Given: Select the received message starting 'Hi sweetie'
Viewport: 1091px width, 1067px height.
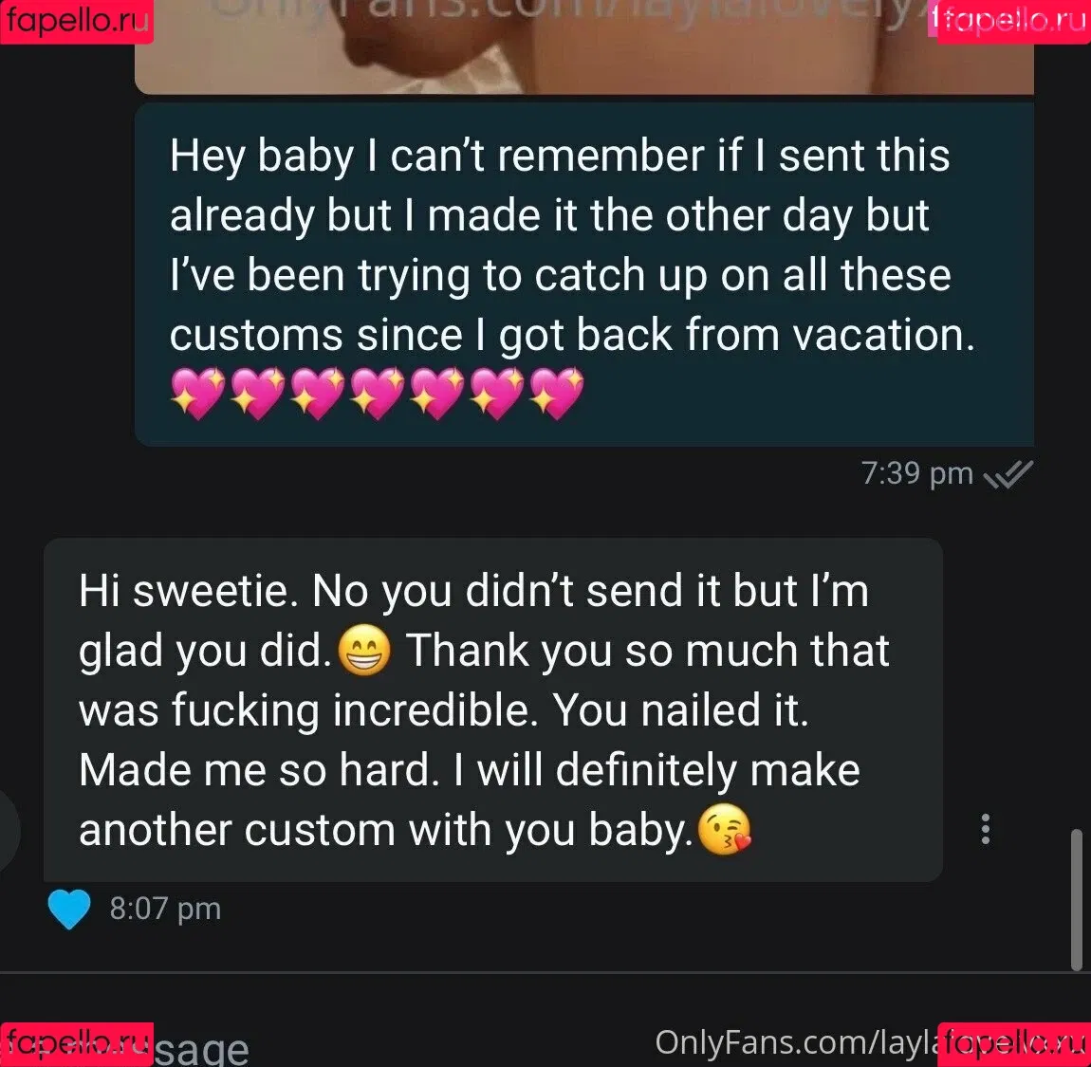Looking at the screenshot, I should (x=493, y=709).
